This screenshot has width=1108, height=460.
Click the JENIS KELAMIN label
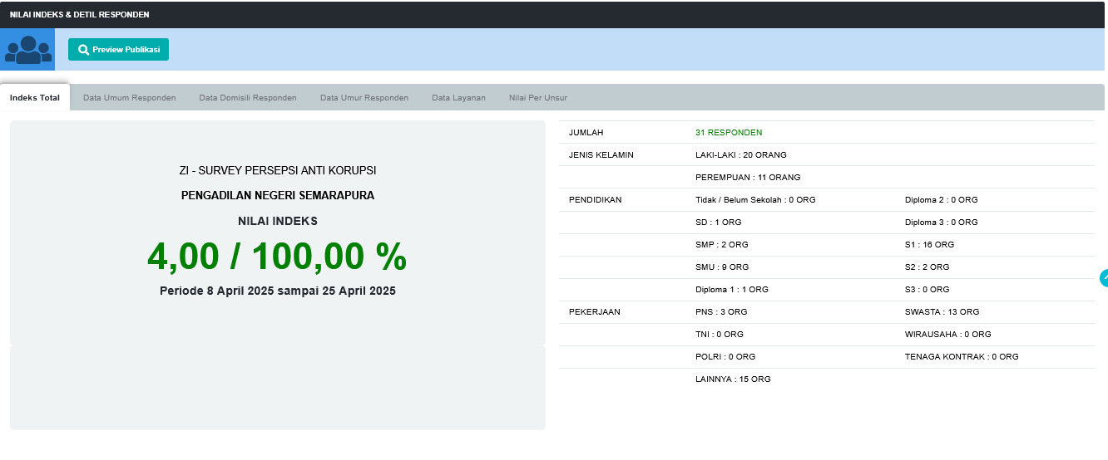click(x=601, y=155)
